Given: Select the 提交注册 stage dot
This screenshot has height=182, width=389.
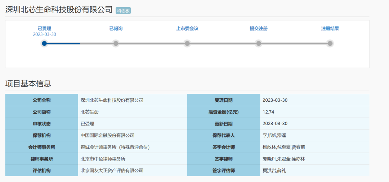Looking at the screenshot, I should pyautogui.click(x=259, y=44).
